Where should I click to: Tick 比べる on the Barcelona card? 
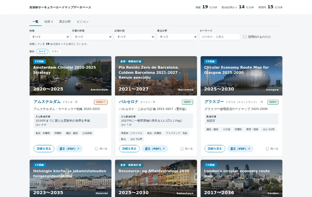pos(182,149)
